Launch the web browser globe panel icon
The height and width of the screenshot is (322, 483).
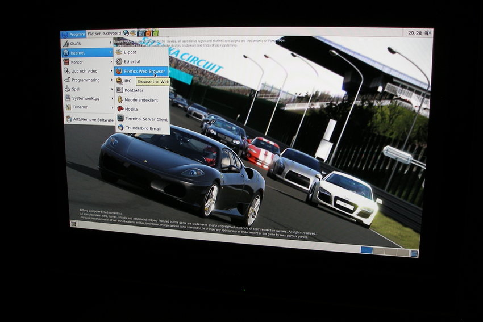(126, 33)
